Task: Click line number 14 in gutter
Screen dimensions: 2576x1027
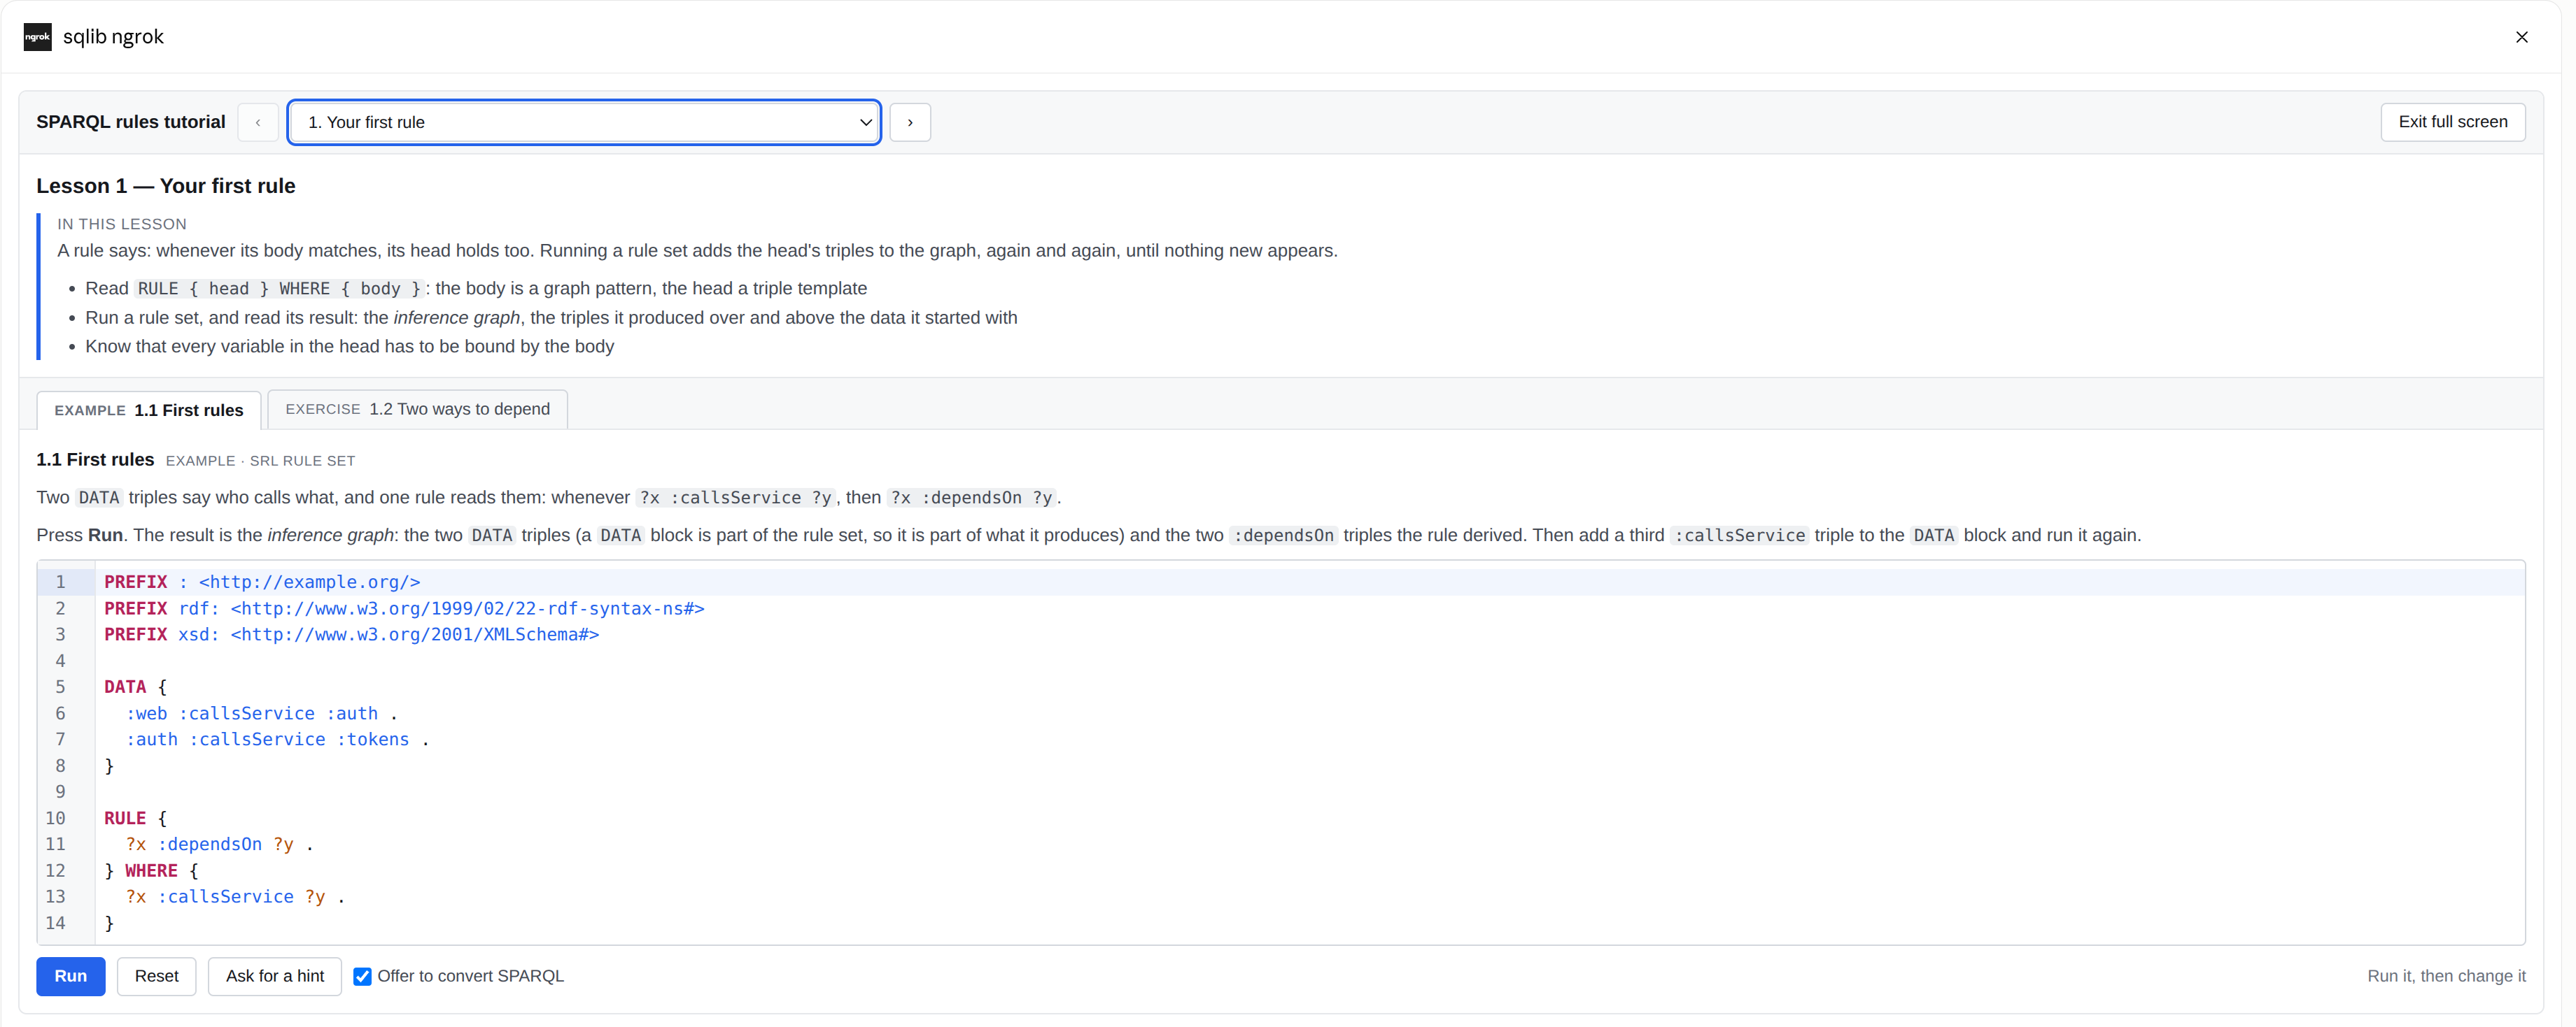Action: 55,923
